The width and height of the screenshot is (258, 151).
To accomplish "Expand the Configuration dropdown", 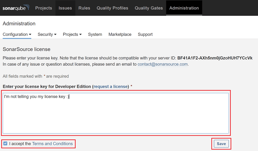I will point(17,34).
